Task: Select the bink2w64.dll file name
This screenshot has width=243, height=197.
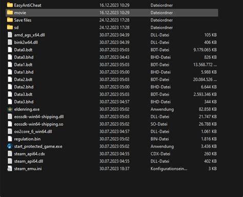Action: coord(26,42)
